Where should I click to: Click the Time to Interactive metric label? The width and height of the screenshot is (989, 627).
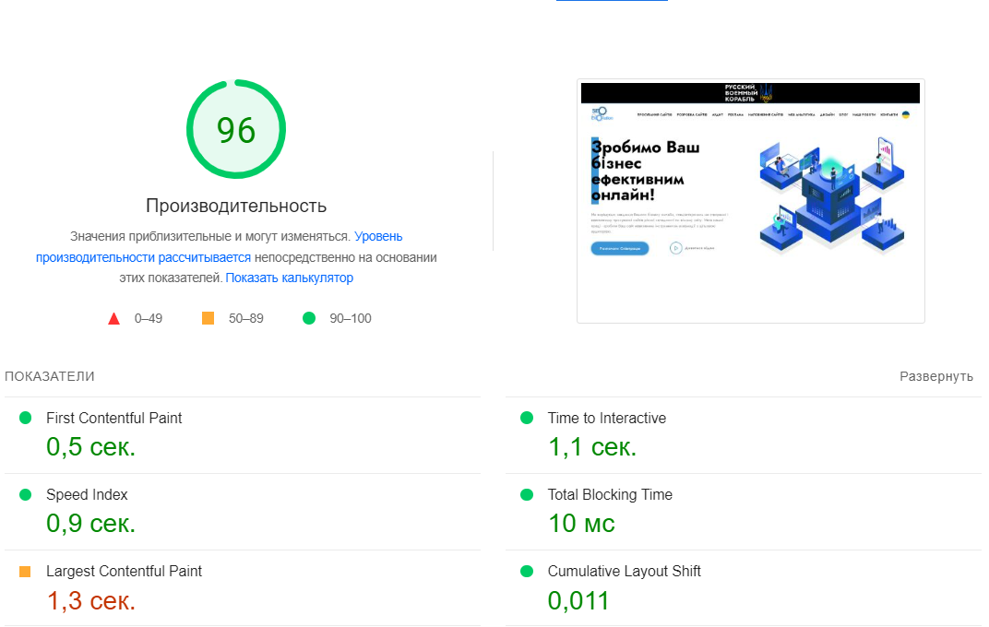(x=606, y=418)
